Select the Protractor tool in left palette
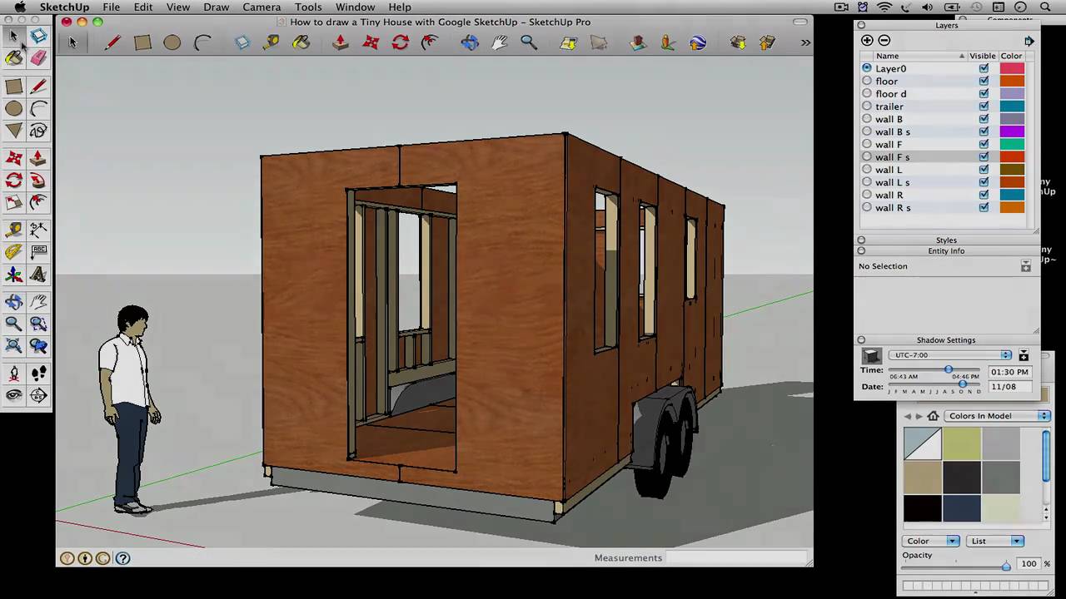1066x599 pixels. 14,252
